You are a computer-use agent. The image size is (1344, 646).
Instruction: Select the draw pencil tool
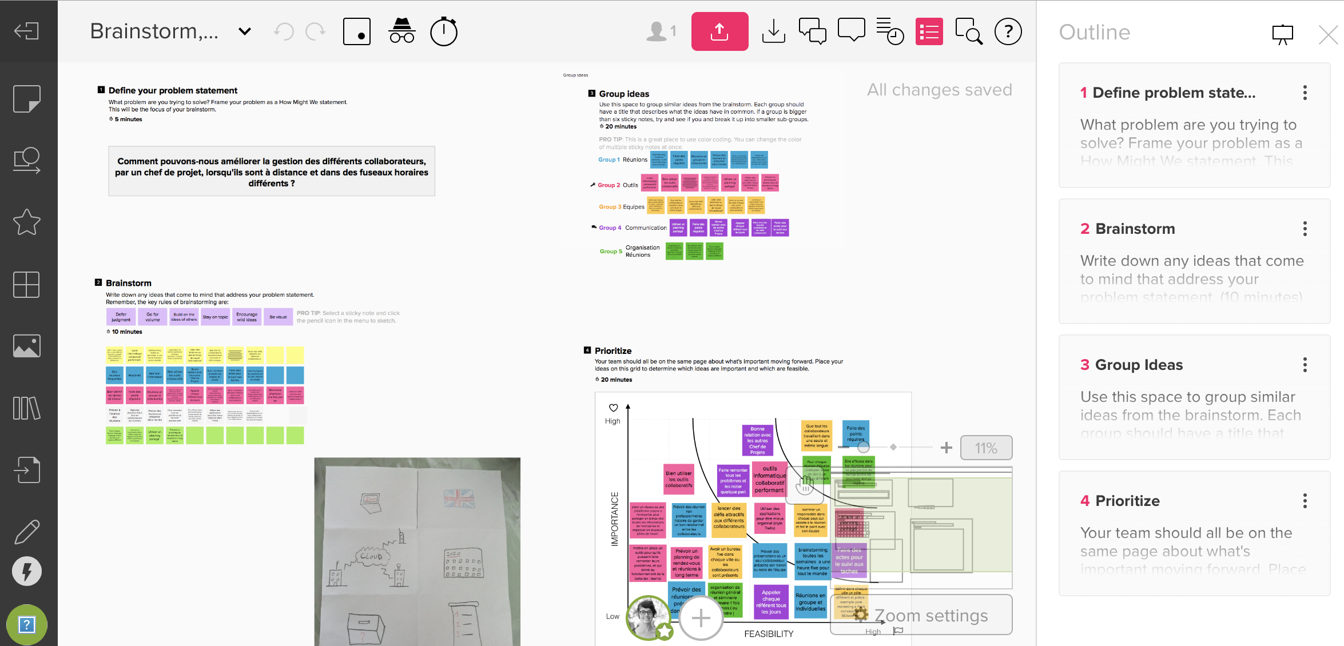pyautogui.click(x=27, y=532)
